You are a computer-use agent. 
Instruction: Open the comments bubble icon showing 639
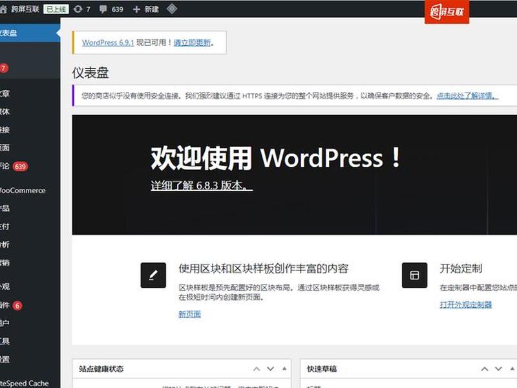(111, 9)
